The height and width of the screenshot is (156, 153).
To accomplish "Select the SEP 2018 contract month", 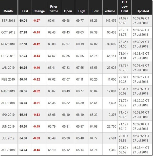I will click(x=8, y=21).
